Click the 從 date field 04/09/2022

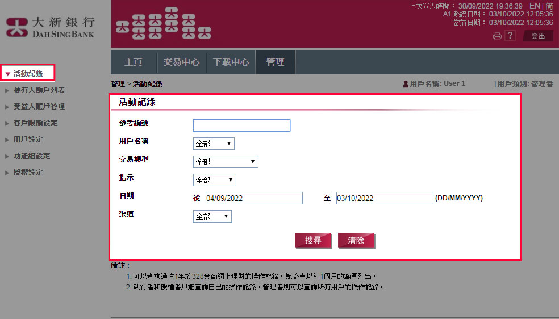(x=254, y=198)
